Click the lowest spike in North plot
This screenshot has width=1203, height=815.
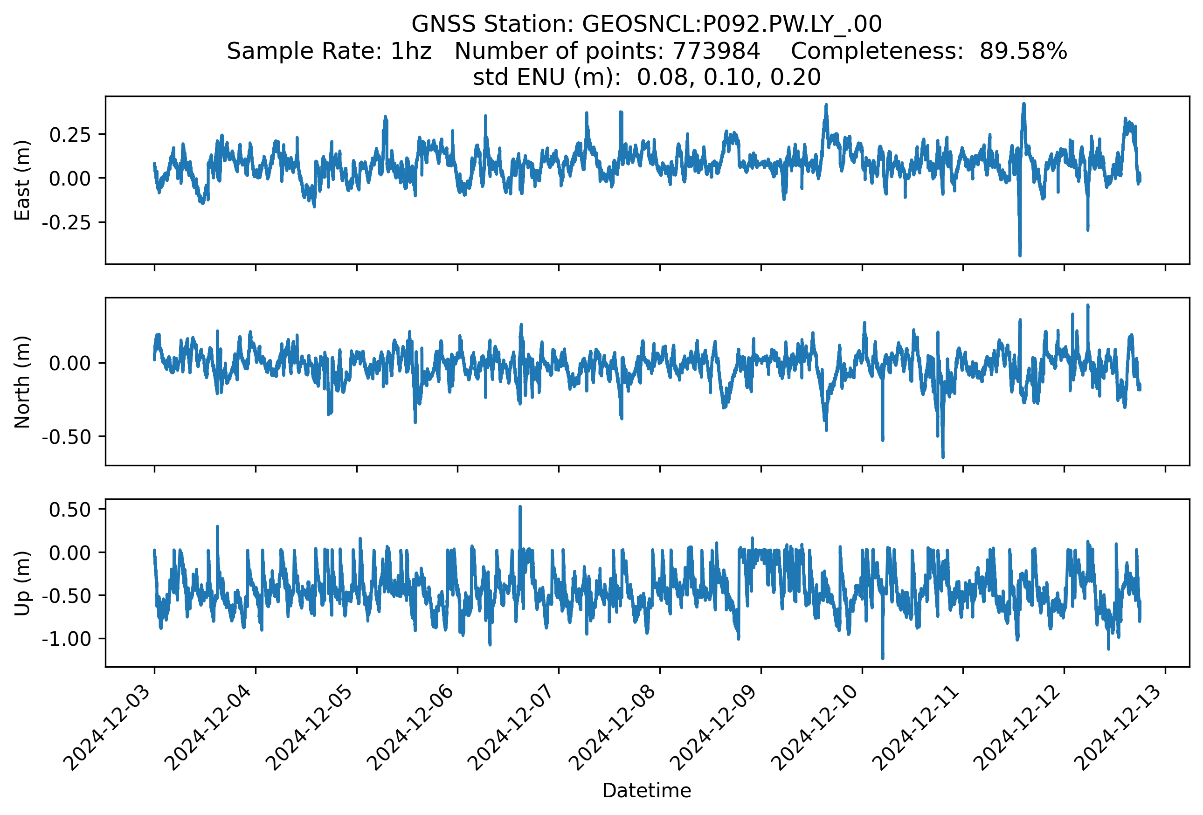[943, 453]
